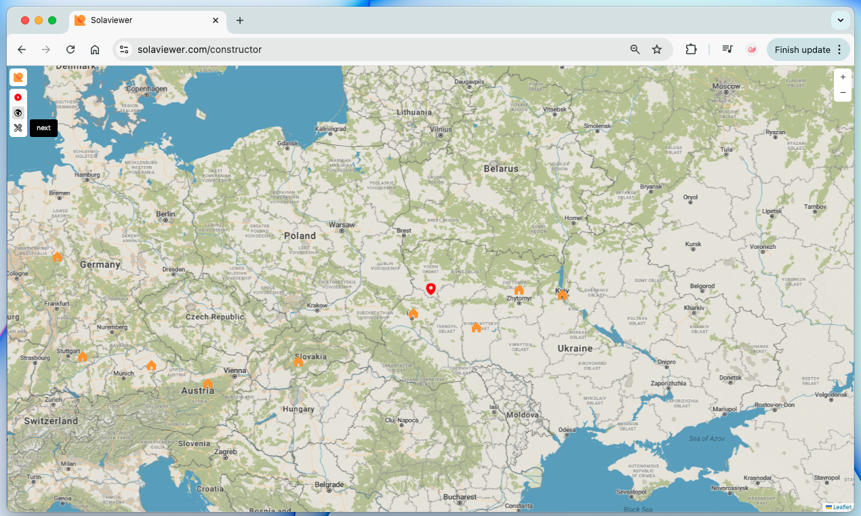Click the 'Lithuania' country label
861x516 pixels.
pyautogui.click(x=414, y=112)
